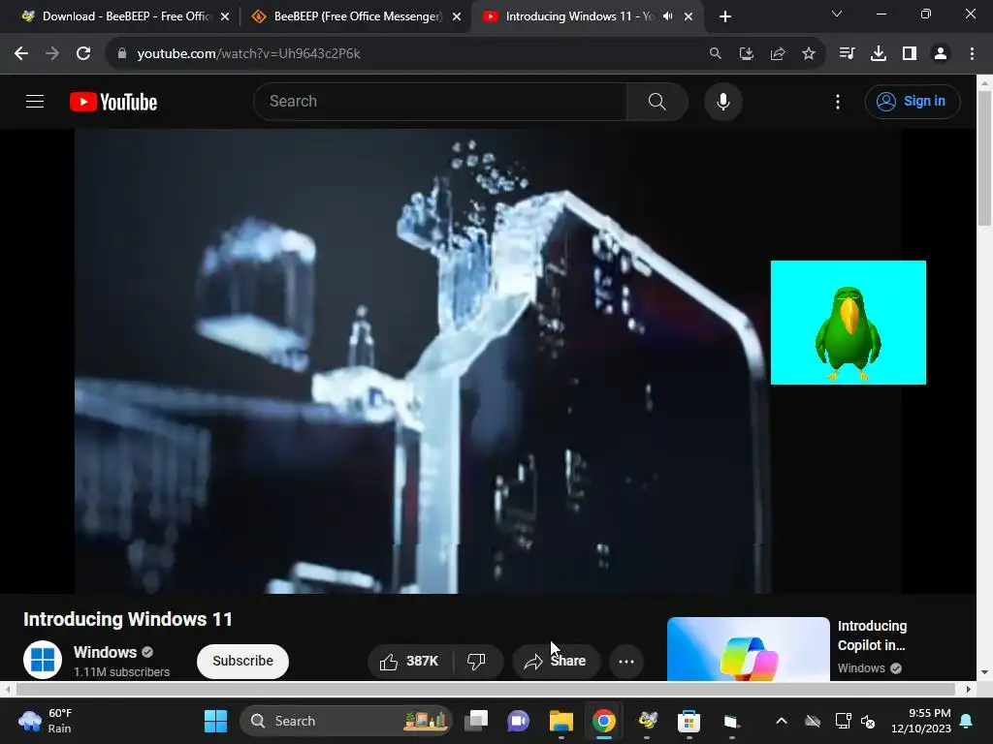
Task: Show hidden system tray icons
Action: (782, 721)
